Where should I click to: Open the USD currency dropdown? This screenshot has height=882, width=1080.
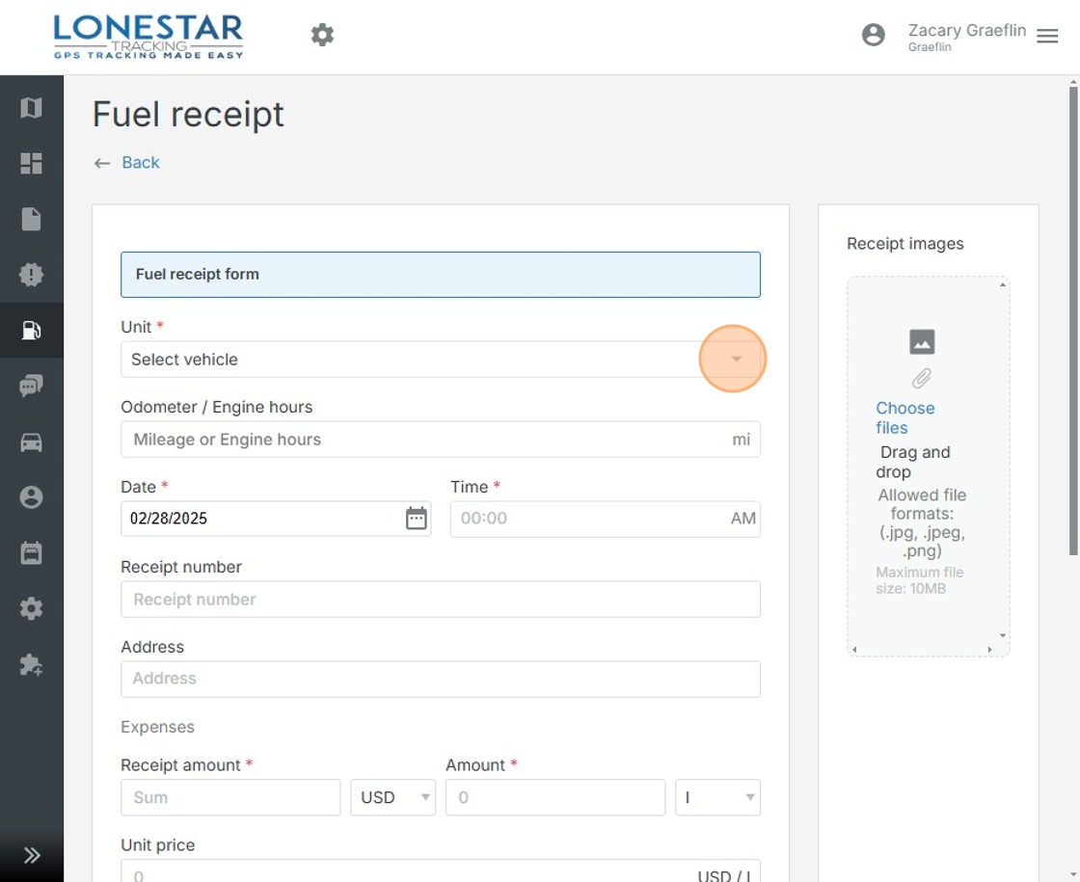[392, 797]
